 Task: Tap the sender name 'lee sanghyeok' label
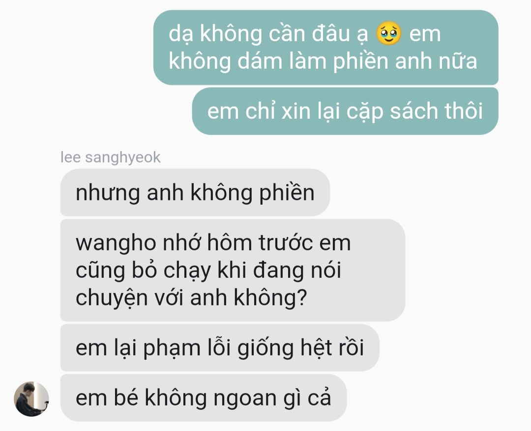point(111,158)
